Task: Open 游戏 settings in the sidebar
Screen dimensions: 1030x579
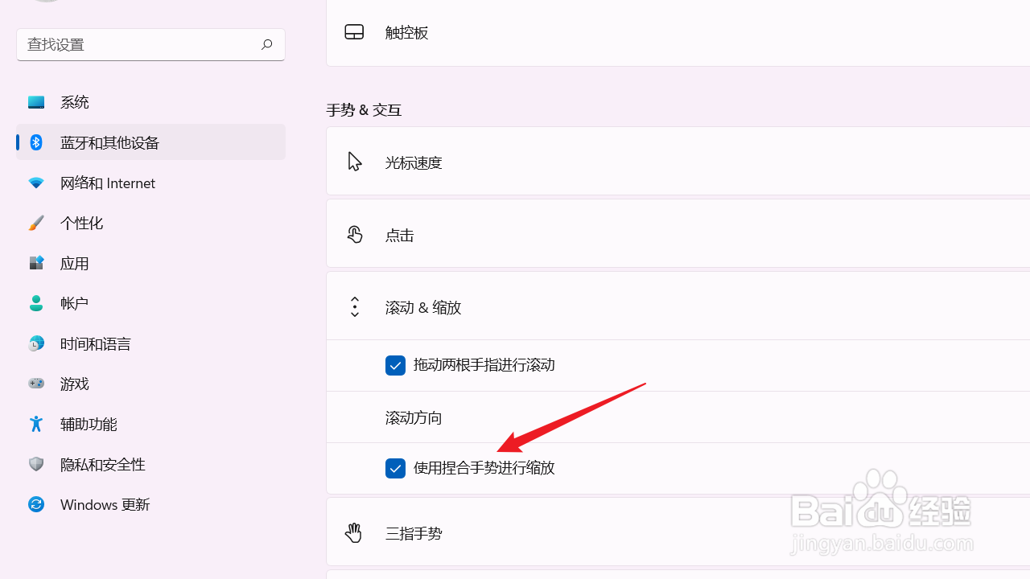Action: point(75,384)
